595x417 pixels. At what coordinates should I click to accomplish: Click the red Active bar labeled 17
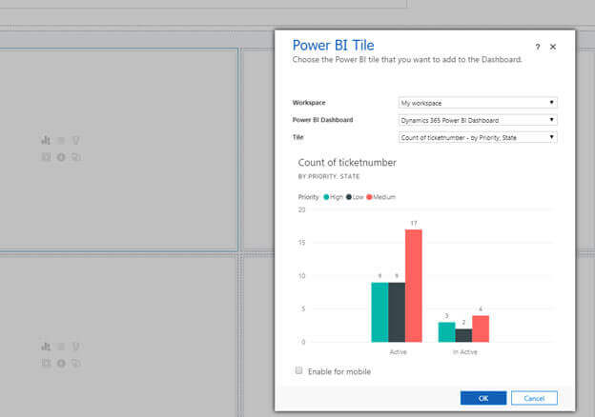point(414,286)
